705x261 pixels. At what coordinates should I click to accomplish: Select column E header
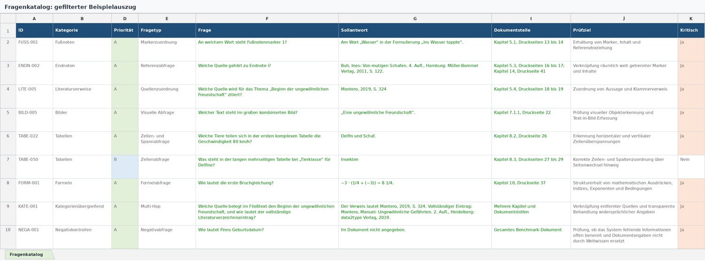click(167, 18)
